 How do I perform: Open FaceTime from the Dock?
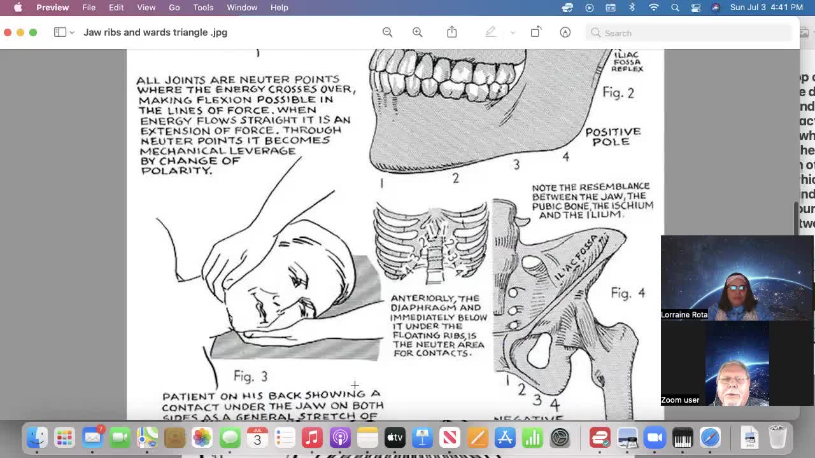click(x=120, y=437)
